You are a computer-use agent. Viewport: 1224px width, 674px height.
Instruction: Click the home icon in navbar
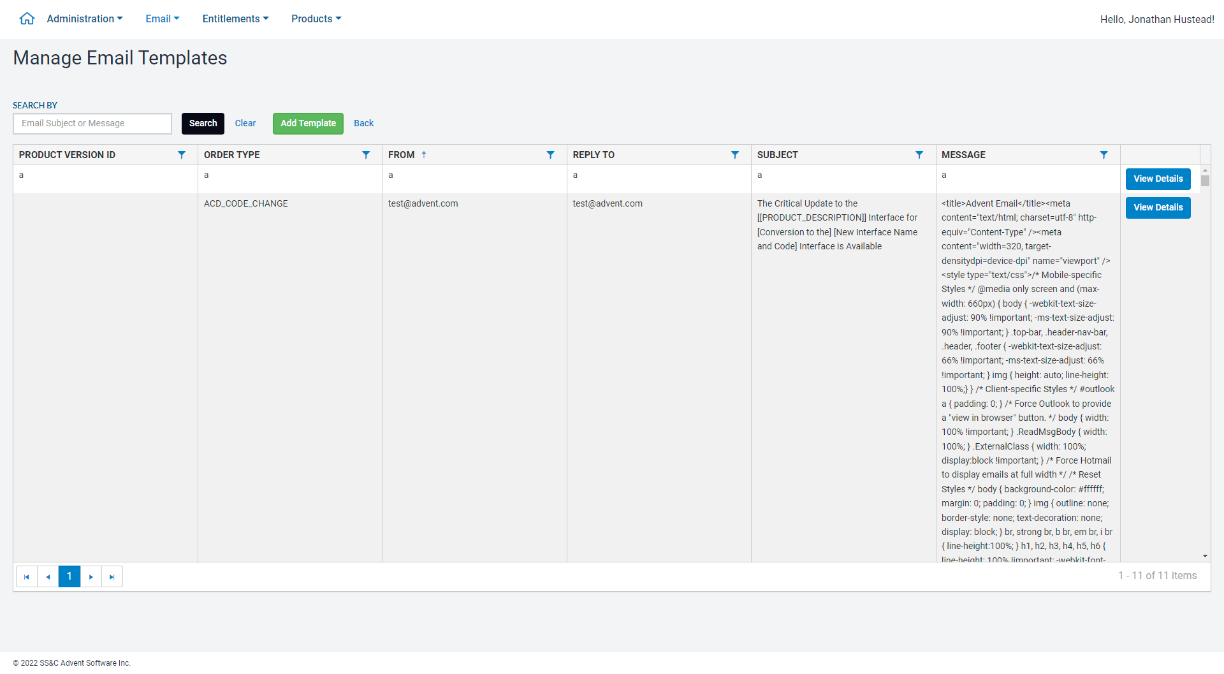[27, 18]
